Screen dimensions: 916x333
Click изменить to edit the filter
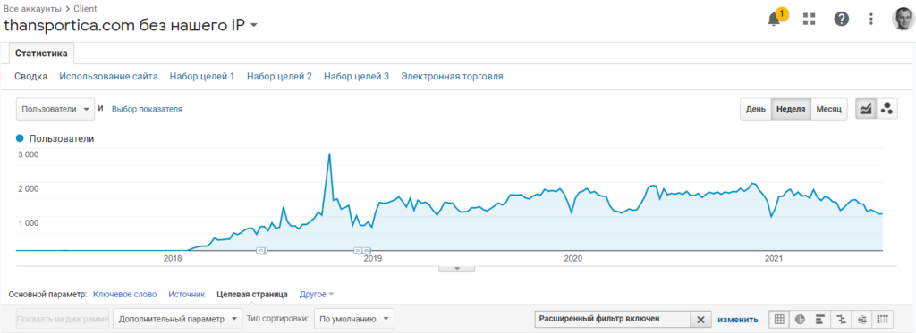pyautogui.click(x=738, y=320)
